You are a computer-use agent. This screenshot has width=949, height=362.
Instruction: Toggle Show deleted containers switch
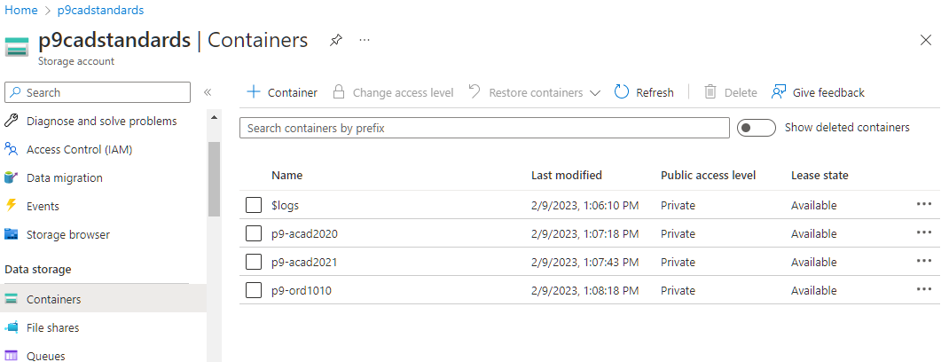[757, 128]
